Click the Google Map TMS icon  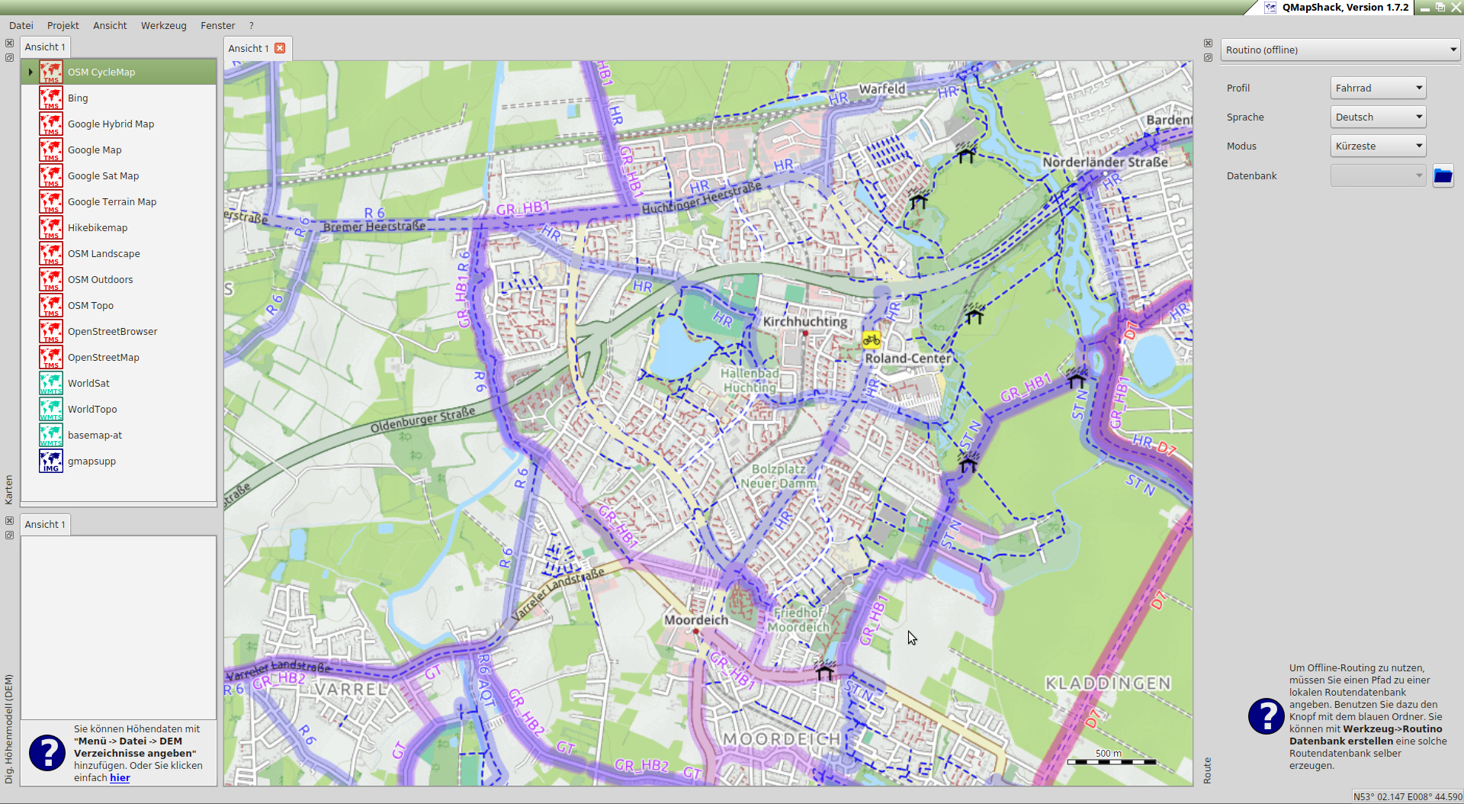point(51,150)
